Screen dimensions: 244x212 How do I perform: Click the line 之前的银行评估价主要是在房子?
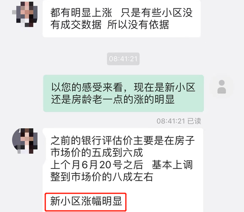123,140
